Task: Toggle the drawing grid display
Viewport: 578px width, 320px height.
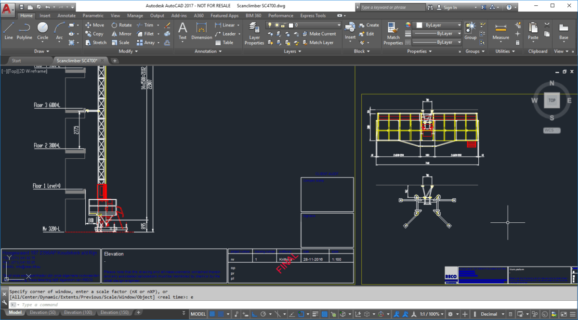Action: click(x=212, y=314)
